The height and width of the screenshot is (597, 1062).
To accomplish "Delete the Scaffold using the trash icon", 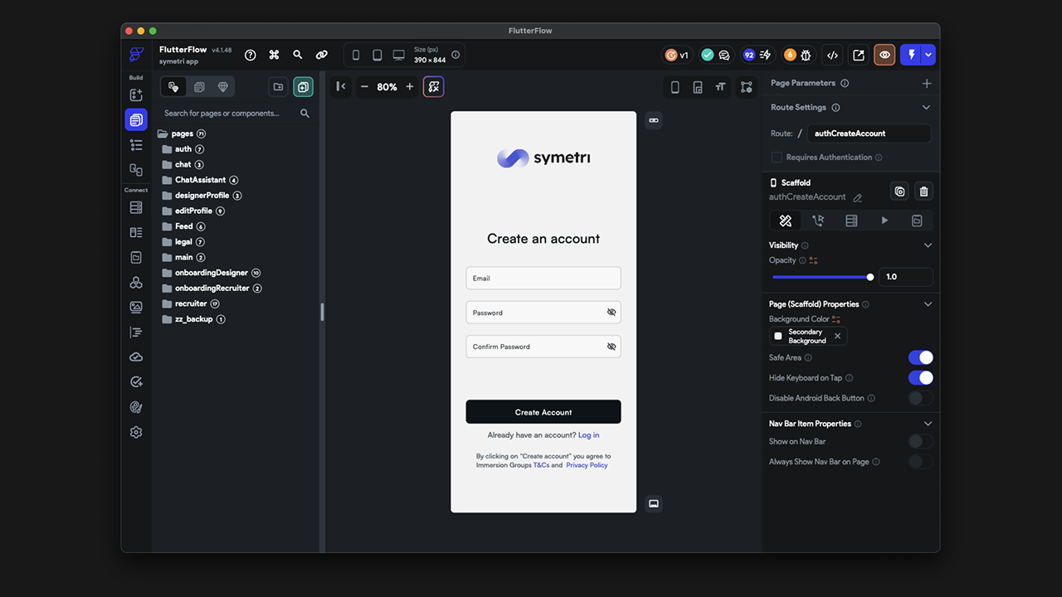I will point(923,192).
